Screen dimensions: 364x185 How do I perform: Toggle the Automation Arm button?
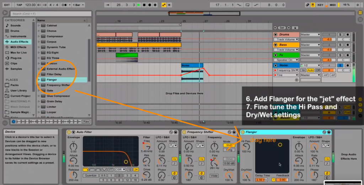(x=164, y=5)
